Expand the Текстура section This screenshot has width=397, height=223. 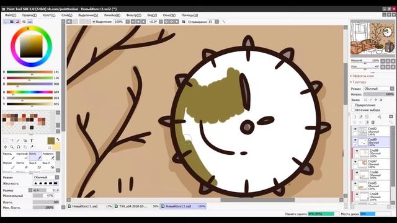click(359, 82)
